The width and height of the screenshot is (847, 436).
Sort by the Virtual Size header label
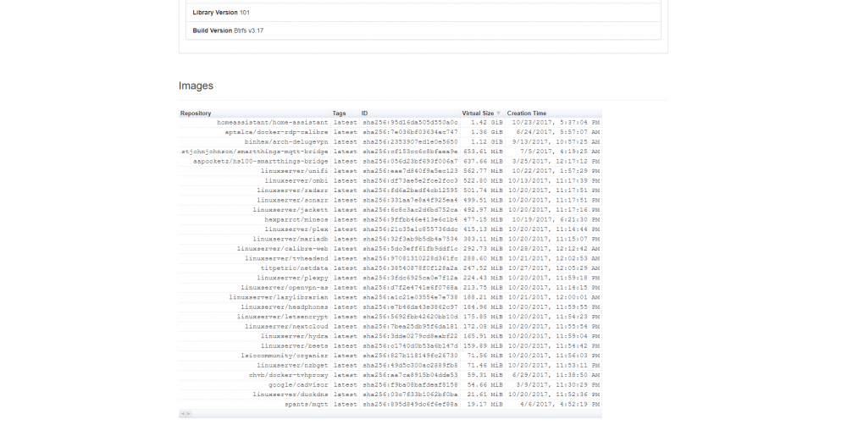tap(478, 113)
